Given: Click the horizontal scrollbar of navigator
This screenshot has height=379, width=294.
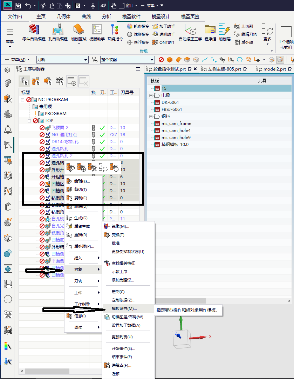Looking at the screenshot, I should coord(48,371).
